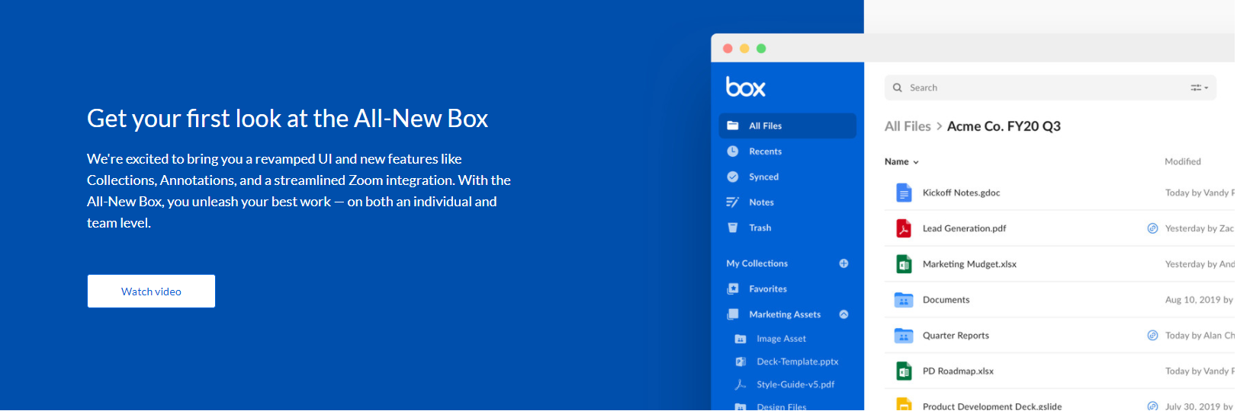Image resolution: width=1237 pixels, height=411 pixels.
Task: Click the Quarter Reports folder icon
Action: pos(904,336)
